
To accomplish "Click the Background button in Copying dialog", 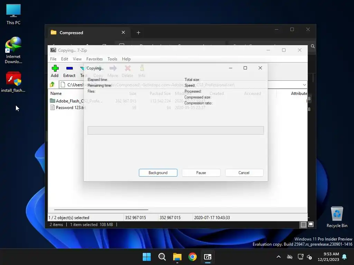I will point(158,173).
